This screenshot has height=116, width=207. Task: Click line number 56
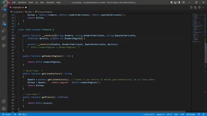tap(13, 30)
